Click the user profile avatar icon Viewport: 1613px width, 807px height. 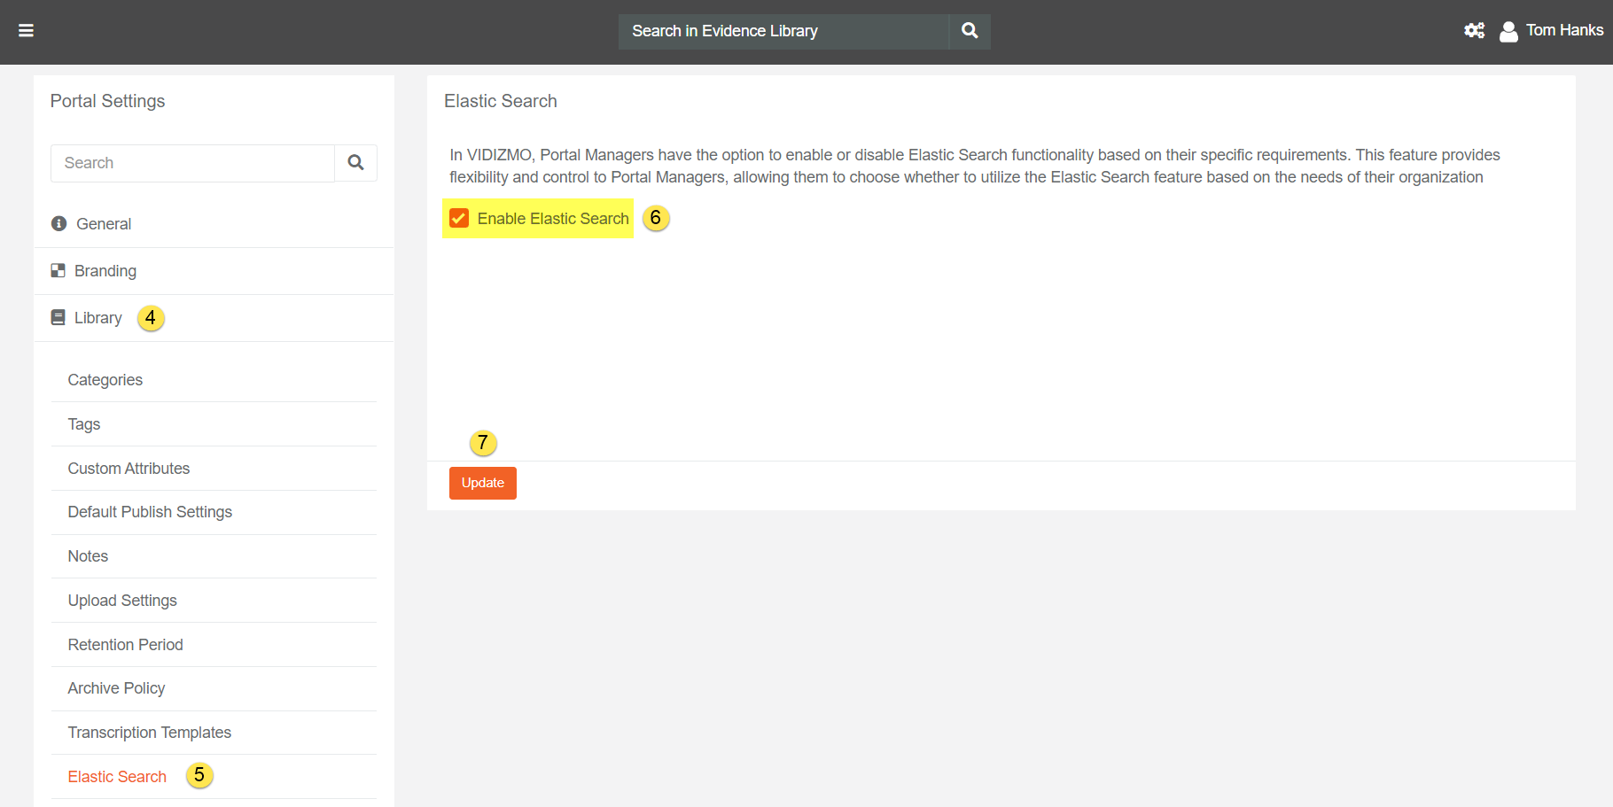tap(1508, 32)
